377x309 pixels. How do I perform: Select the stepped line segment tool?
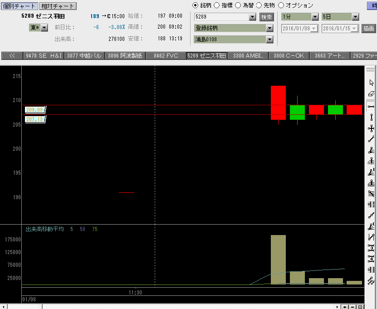tap(371, 216)
